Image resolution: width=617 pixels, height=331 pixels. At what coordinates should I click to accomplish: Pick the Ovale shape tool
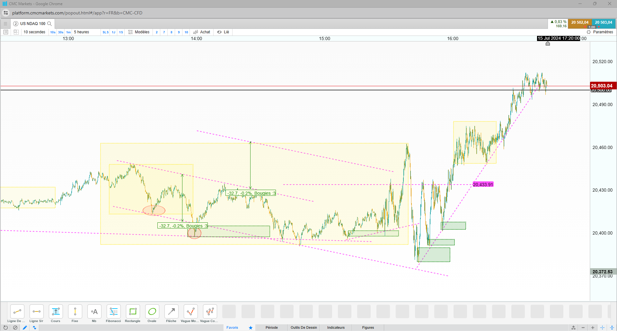152,314
